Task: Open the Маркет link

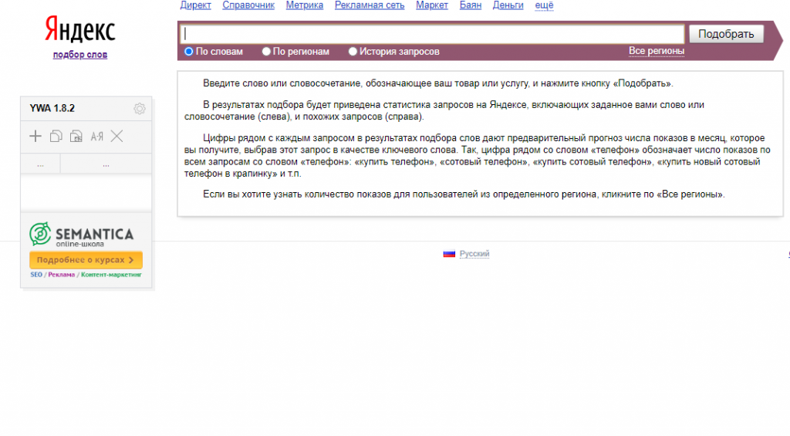Action: click(432, 5)
